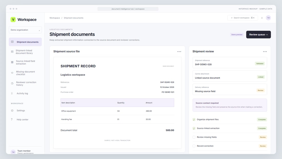Click the document library sidebar icon

tap(12, 52)
